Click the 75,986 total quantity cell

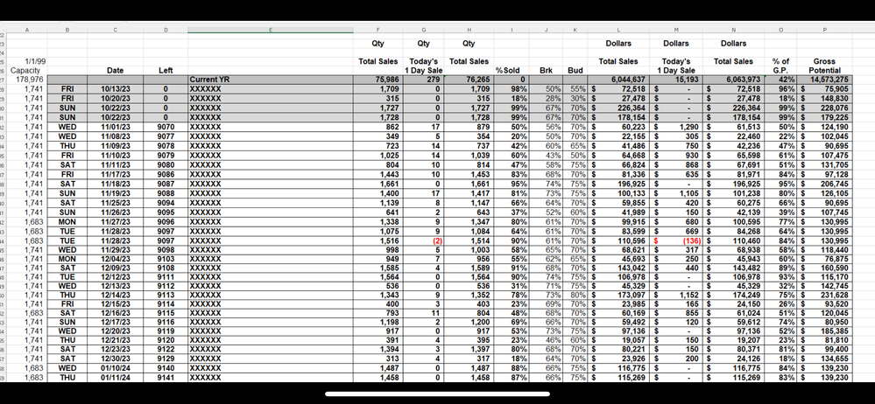tap(378, 80)
